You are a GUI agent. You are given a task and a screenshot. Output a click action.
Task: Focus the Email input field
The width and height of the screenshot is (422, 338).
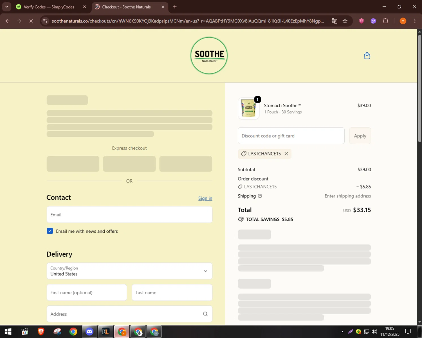(129, 215)
